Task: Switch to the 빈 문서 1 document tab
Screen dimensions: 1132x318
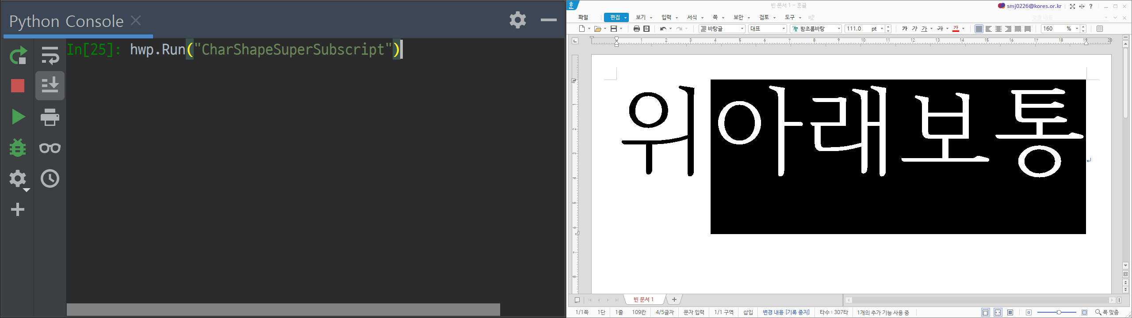Action: point(644,299)
